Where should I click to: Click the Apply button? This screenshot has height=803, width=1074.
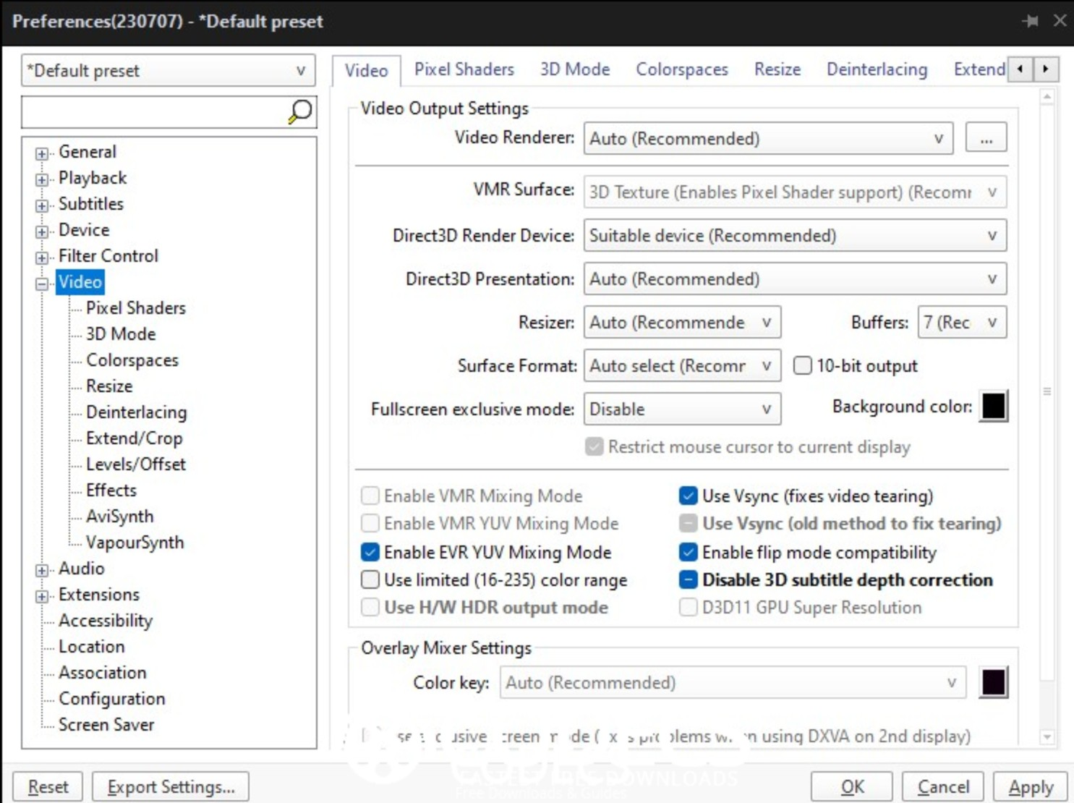1031,786
